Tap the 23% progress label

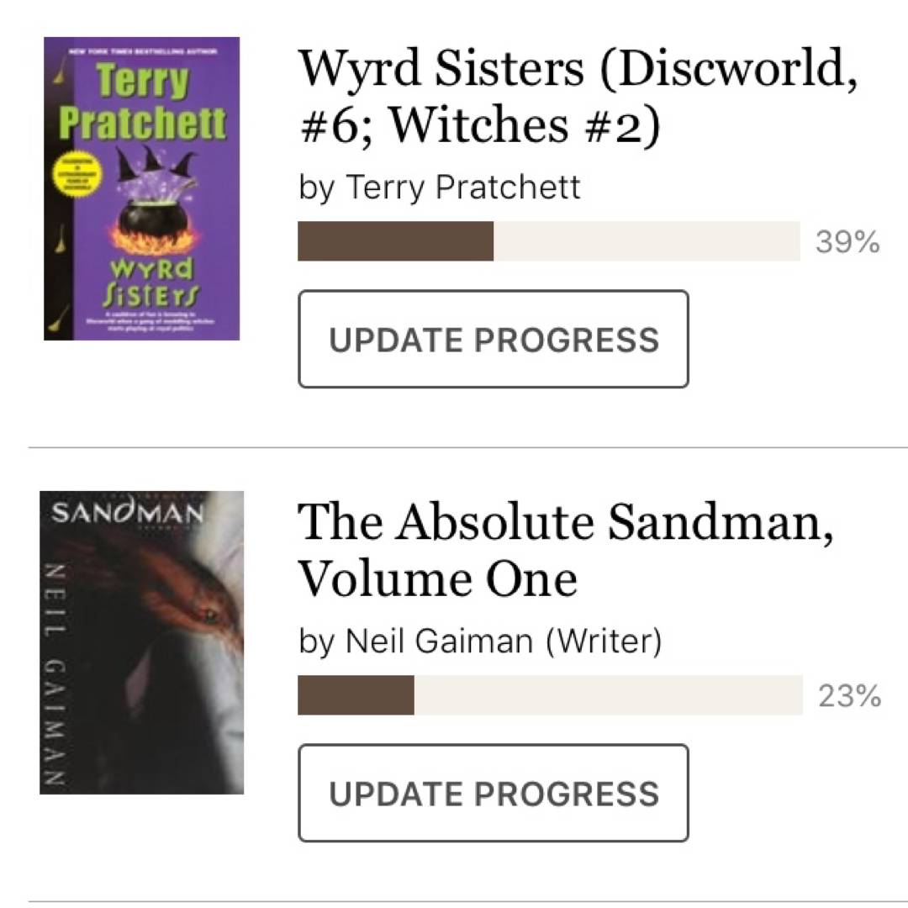click(849, 697)
